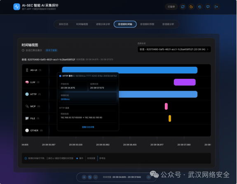Viewport: 237px width, 184px height.
Task: Click the blue AG-UI event bar
Action: pyautogui.click(x=130, y=70)
